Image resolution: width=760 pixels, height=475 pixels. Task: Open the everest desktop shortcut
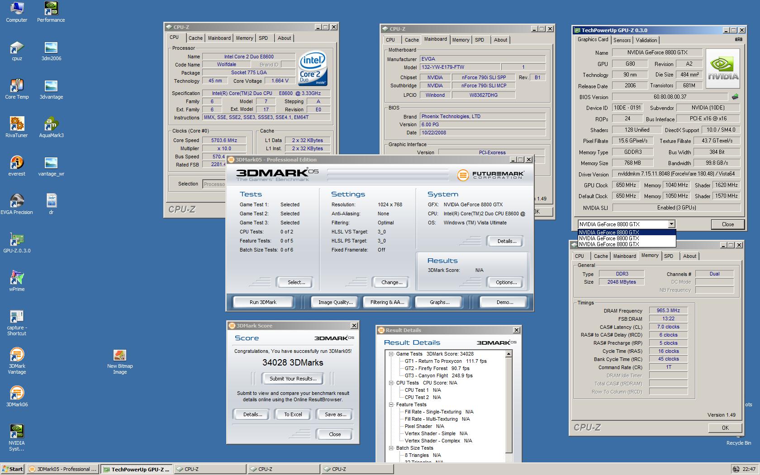pyautogui.click(x=17, y=166)
